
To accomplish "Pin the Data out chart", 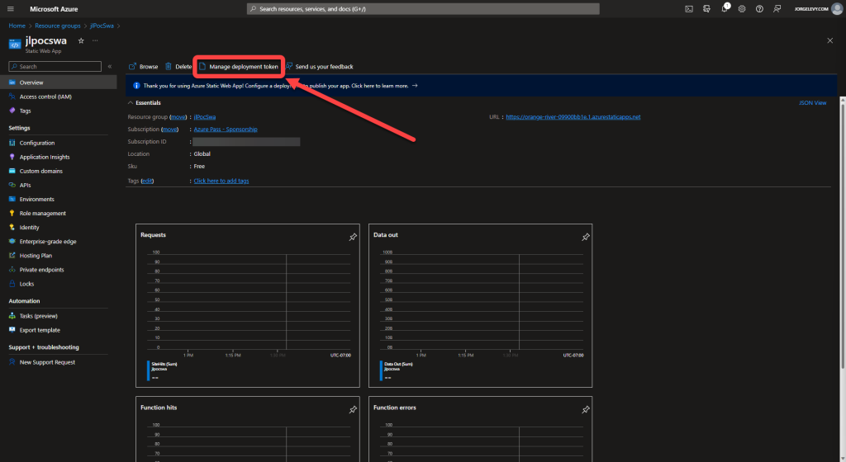I will (x=586, y=238).
